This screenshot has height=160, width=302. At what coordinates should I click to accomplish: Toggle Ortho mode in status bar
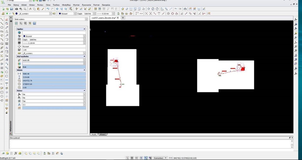(137, 158)
